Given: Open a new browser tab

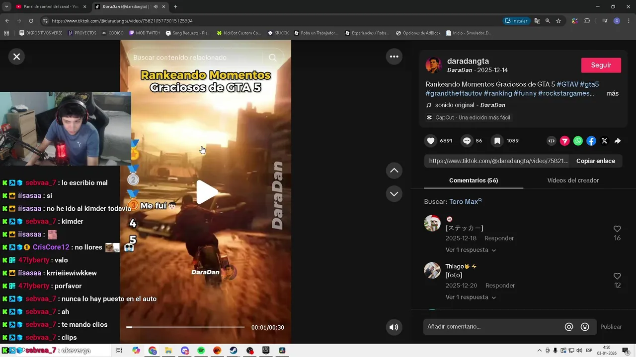Looking at the screenshot, I should pyautogui.click(x=175, y=6).
